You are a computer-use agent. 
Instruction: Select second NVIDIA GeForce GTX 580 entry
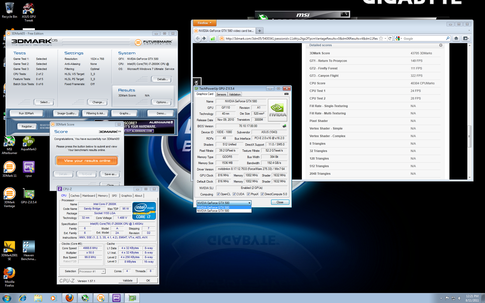point(224,211)
